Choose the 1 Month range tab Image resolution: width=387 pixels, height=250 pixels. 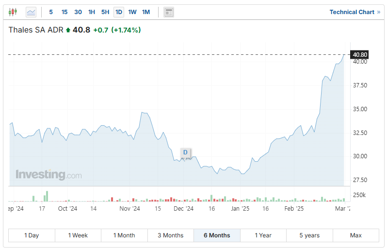tap(124, 235)
